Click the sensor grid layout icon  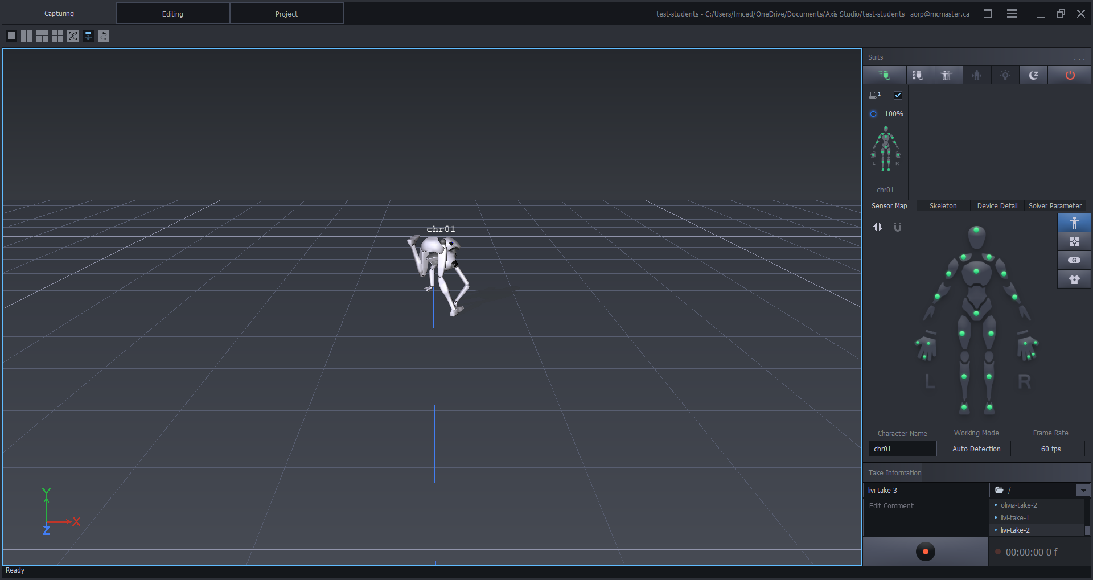(1074, 242)
